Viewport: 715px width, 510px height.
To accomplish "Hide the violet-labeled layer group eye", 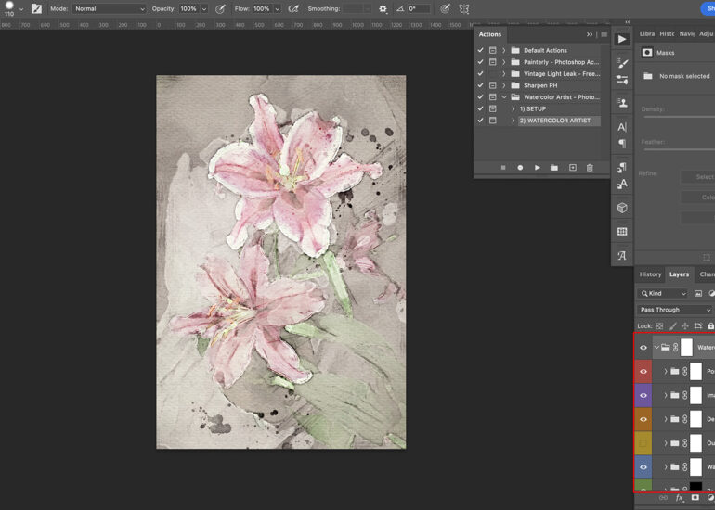I will [643, 395].
